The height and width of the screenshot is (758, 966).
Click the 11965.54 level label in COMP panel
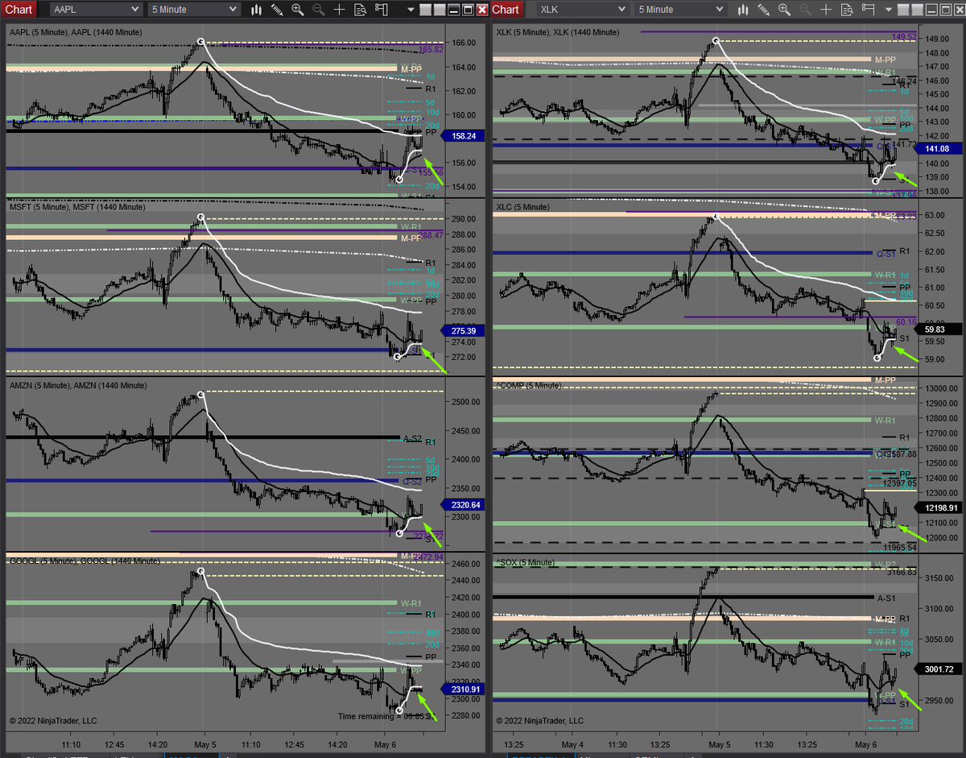[899, 547]
